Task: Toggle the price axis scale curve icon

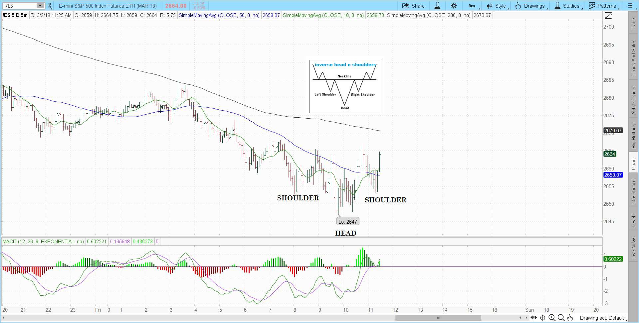Action: pyautogui.click(x=608, y=16)
